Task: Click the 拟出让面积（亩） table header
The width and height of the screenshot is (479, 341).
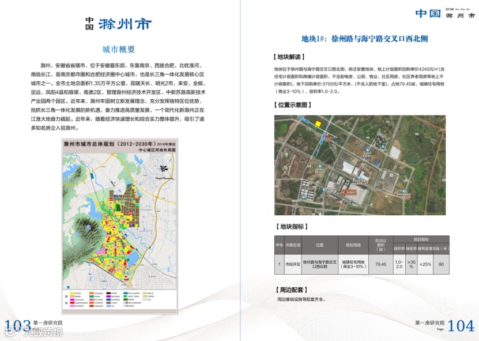Action: coord(380,245)
